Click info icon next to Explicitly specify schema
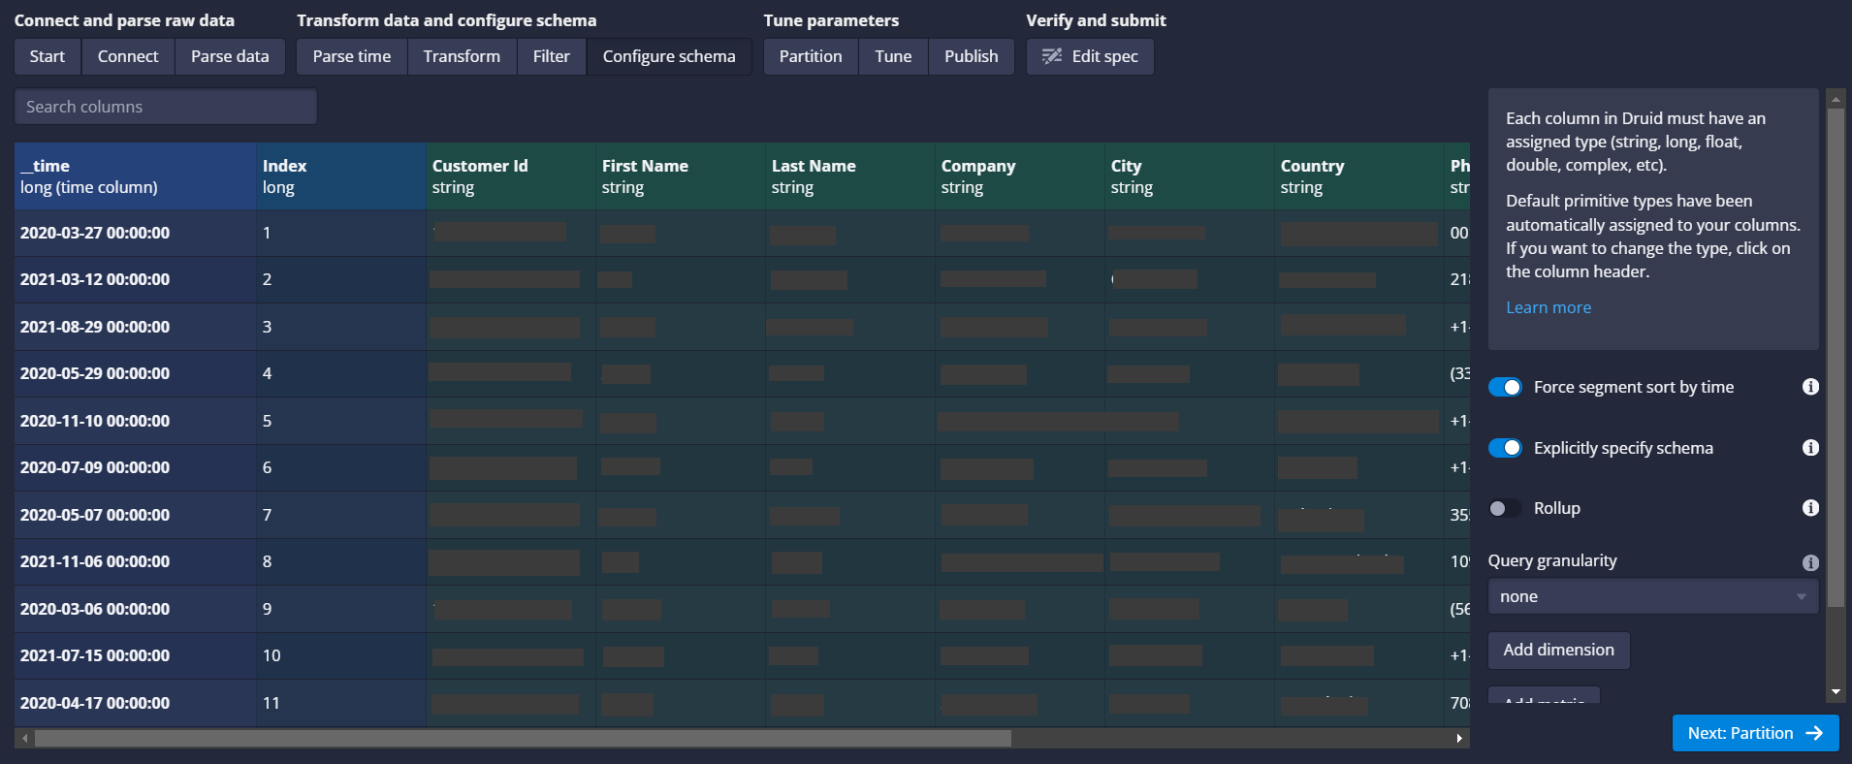The height and width of the screenshot is (764, 1852). coord(1809,448)
